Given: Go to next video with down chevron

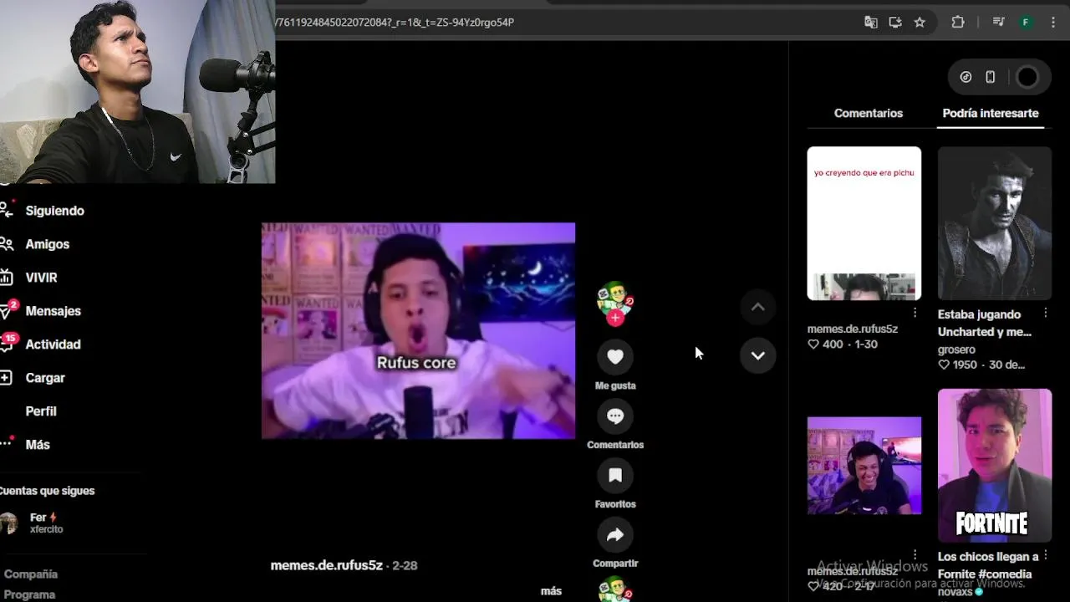Looking at the screenshot, I should pyautogui.click(x=757, y=355).
